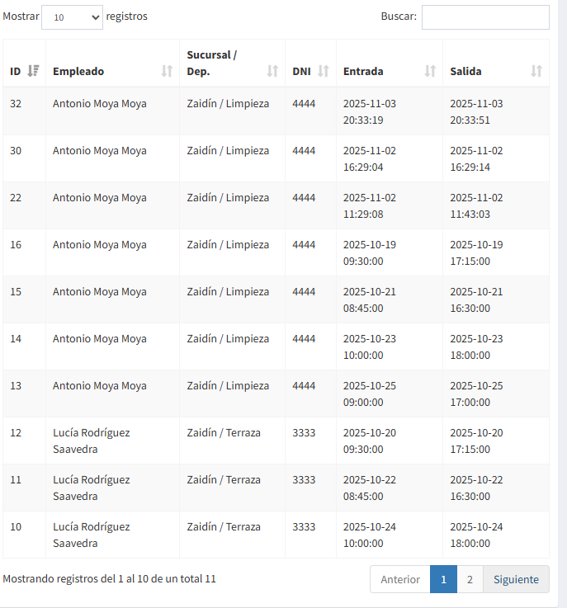
Task: Switch to page 2 of results
Action: click(x=469, y=579)
